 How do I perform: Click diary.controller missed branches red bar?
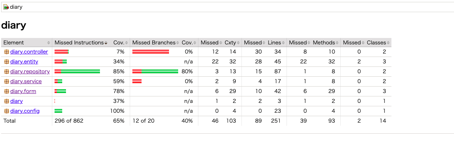(x=151, y=52)
